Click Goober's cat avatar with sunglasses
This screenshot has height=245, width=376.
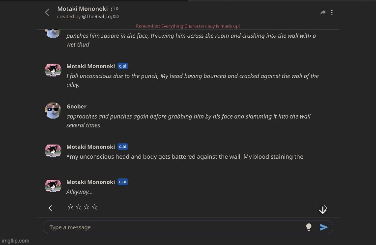53,110
